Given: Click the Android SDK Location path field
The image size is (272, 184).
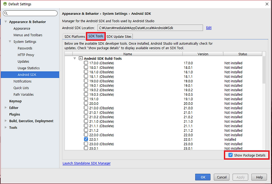Looking at the screenshot, I should [x=150, y=28].
